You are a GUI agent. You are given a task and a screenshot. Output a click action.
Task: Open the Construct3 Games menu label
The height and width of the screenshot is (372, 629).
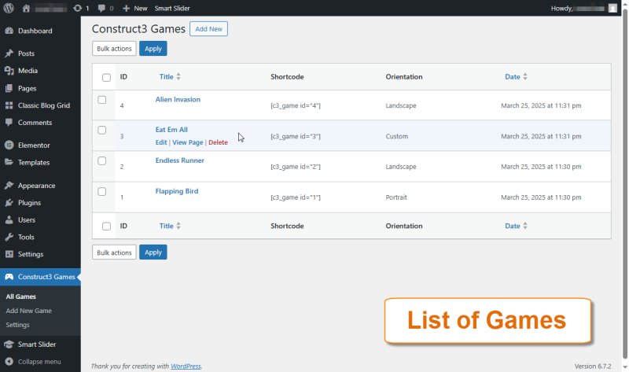tap(46, 277)
